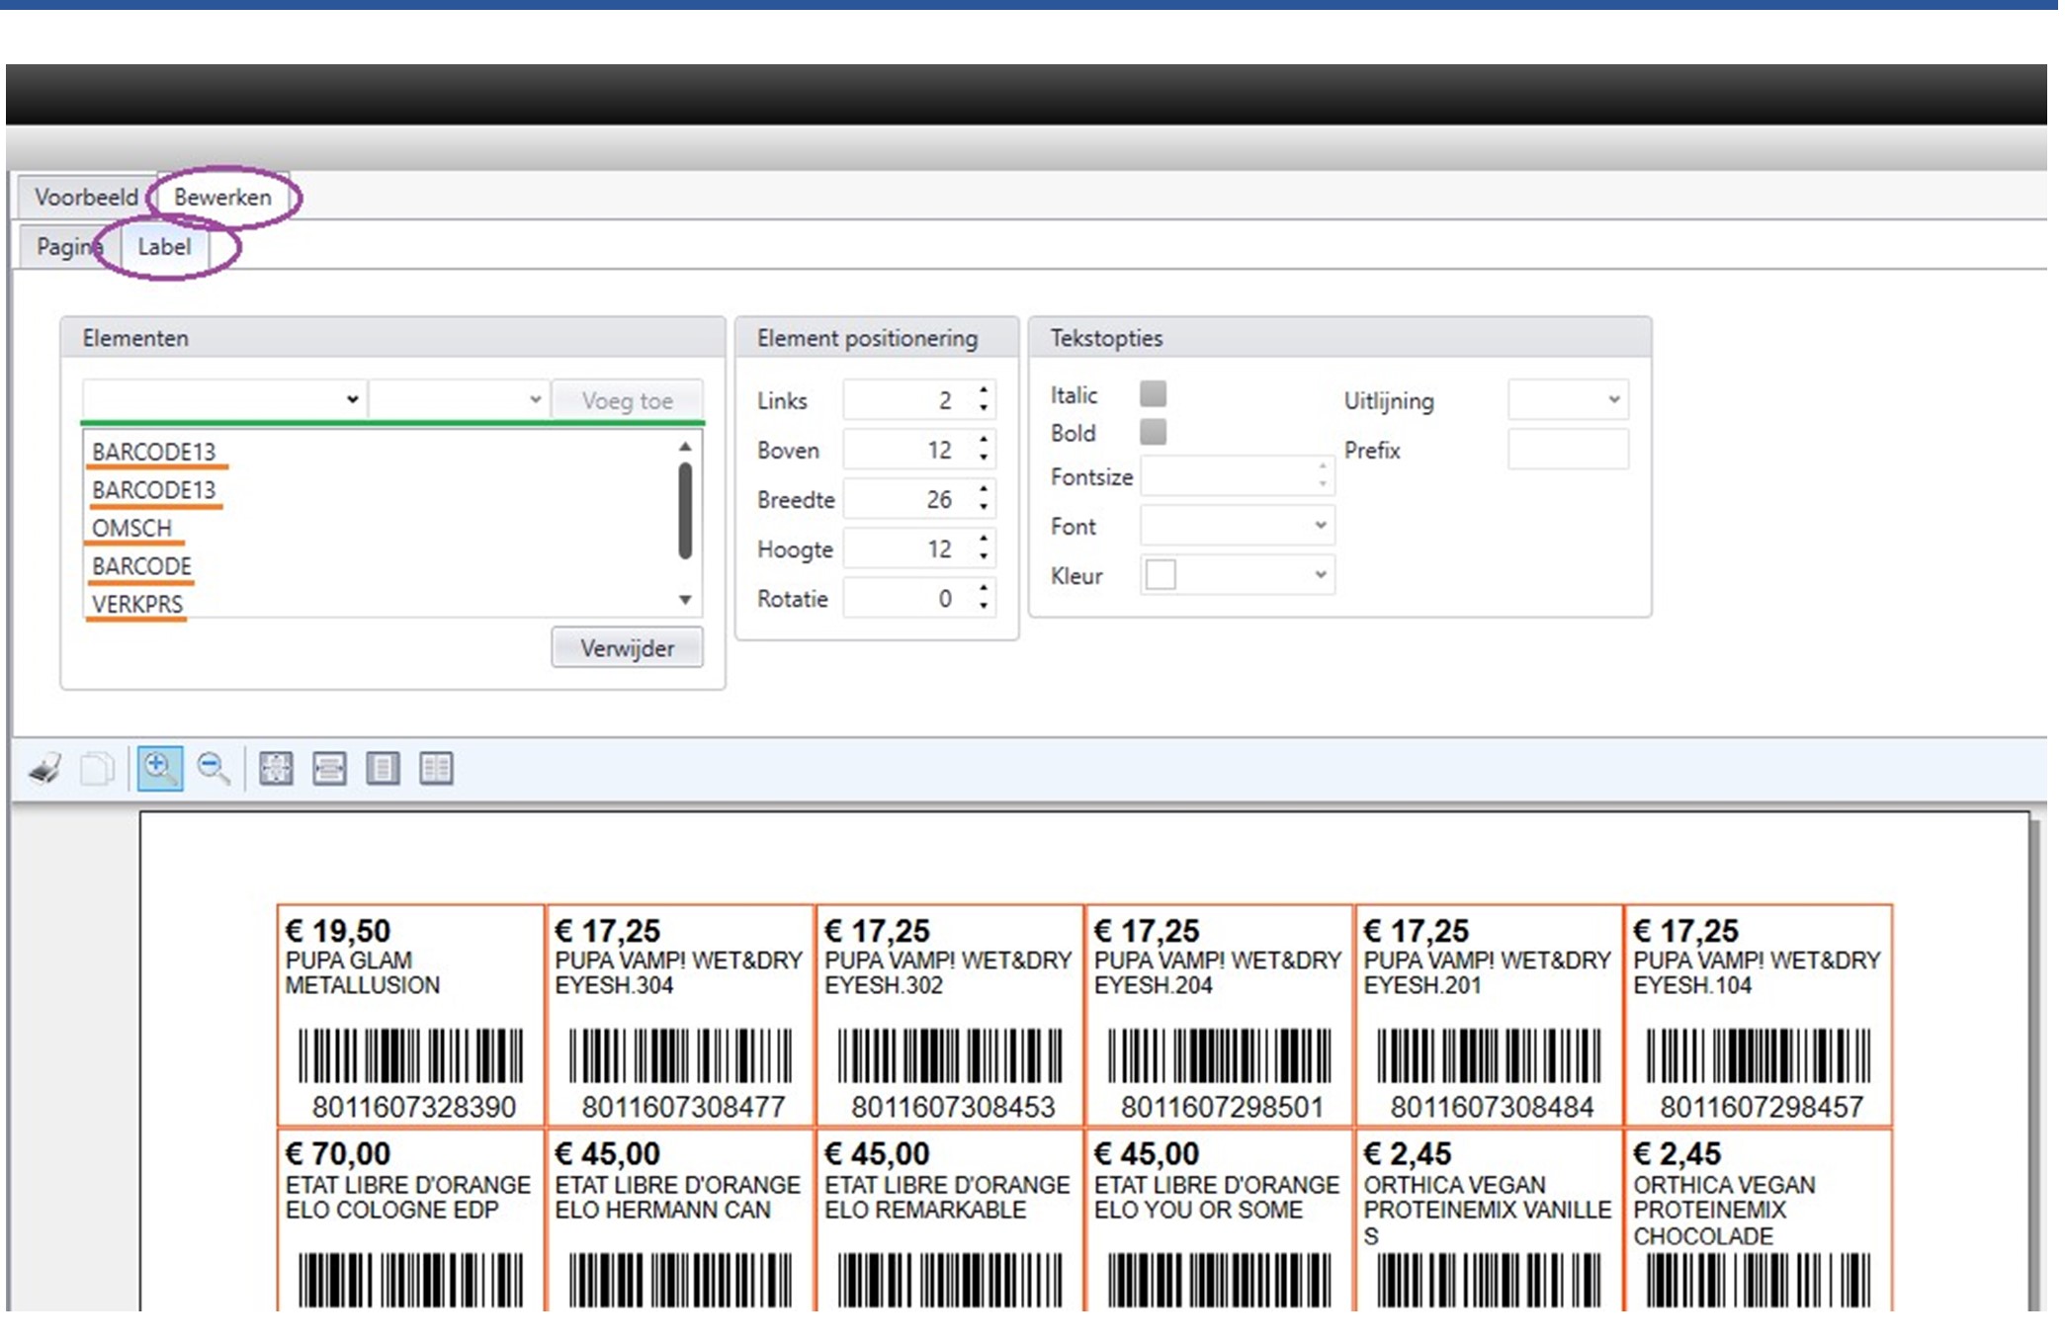Click the Kleur color swatch
Image resolution: width=2065 pixels, height=1343 pixels.
[x=1161, y=574]
